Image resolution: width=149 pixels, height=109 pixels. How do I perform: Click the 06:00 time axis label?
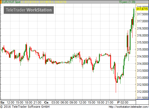[64, 102]
